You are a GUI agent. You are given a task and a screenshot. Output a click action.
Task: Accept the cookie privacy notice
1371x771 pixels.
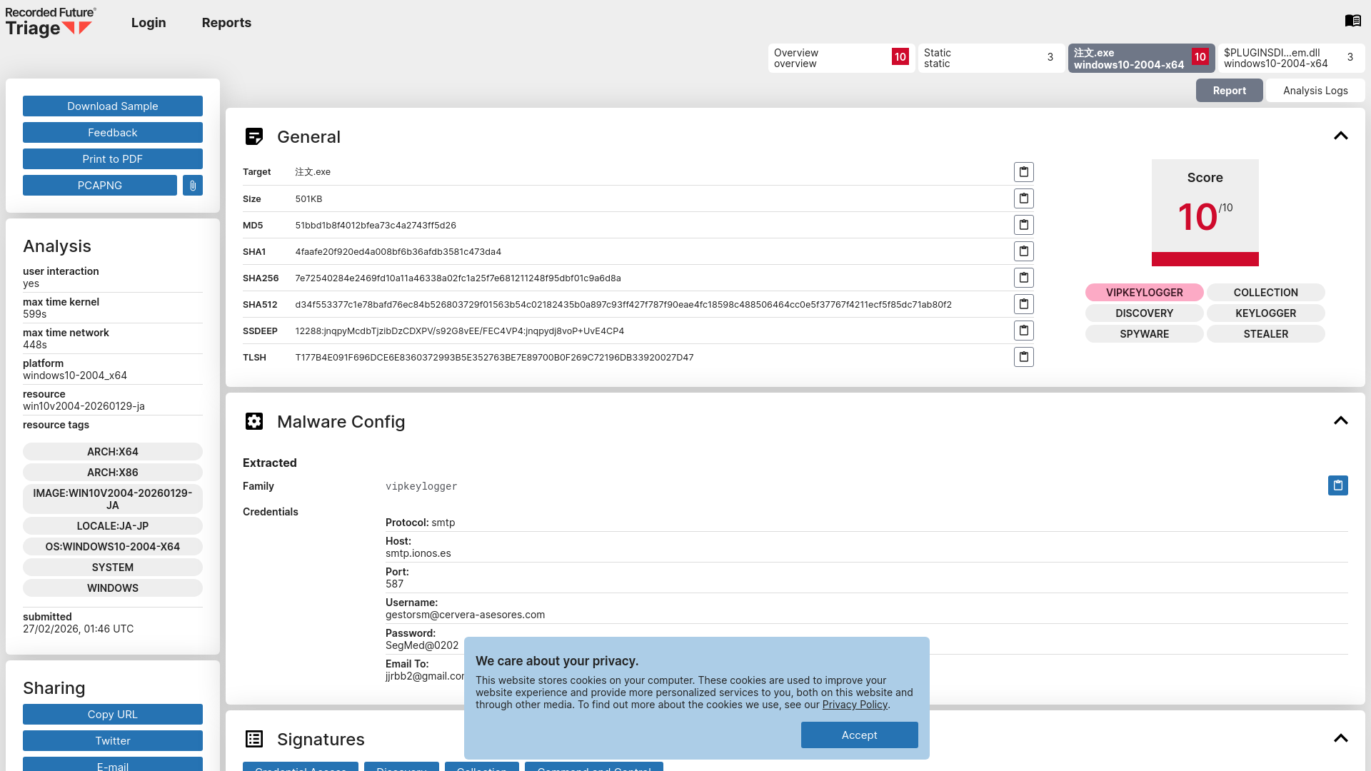point(859,735)
